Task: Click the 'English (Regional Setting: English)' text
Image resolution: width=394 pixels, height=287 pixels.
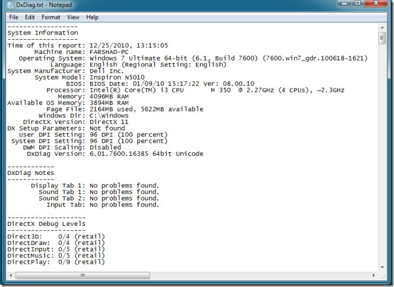Action: pos(158,65)
